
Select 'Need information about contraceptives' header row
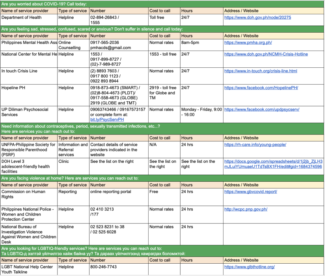[162, 129]
